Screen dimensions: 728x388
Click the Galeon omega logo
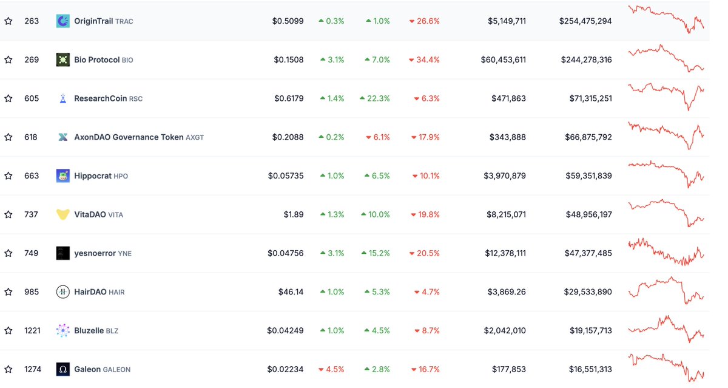pos(63,369)
